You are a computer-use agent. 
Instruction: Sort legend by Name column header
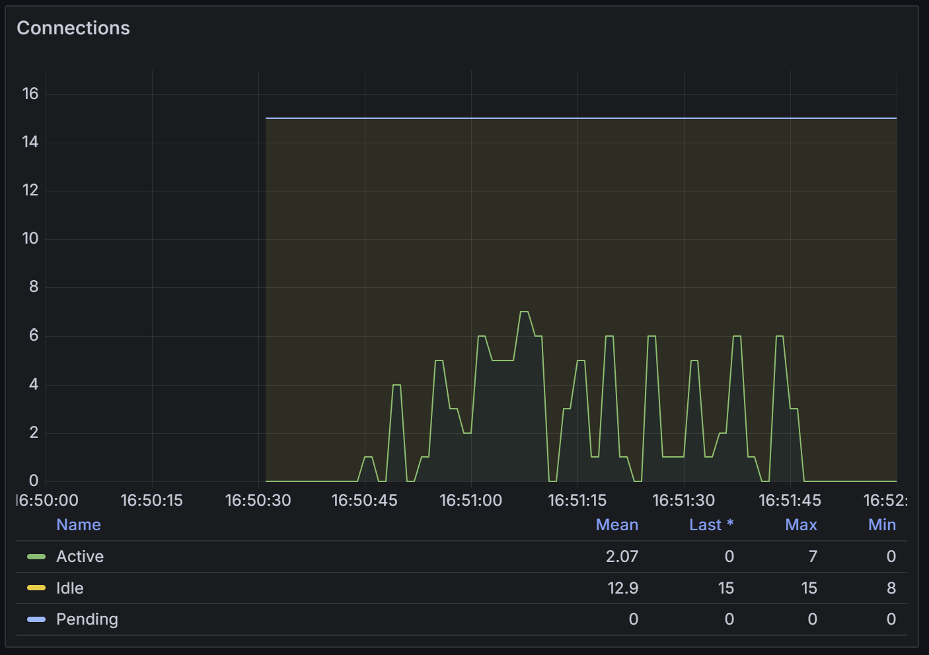[79, 525]
